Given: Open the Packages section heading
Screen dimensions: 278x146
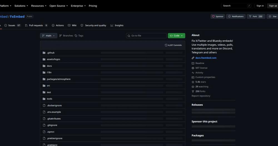Looking at the screenshot, I should pos(197,135).
